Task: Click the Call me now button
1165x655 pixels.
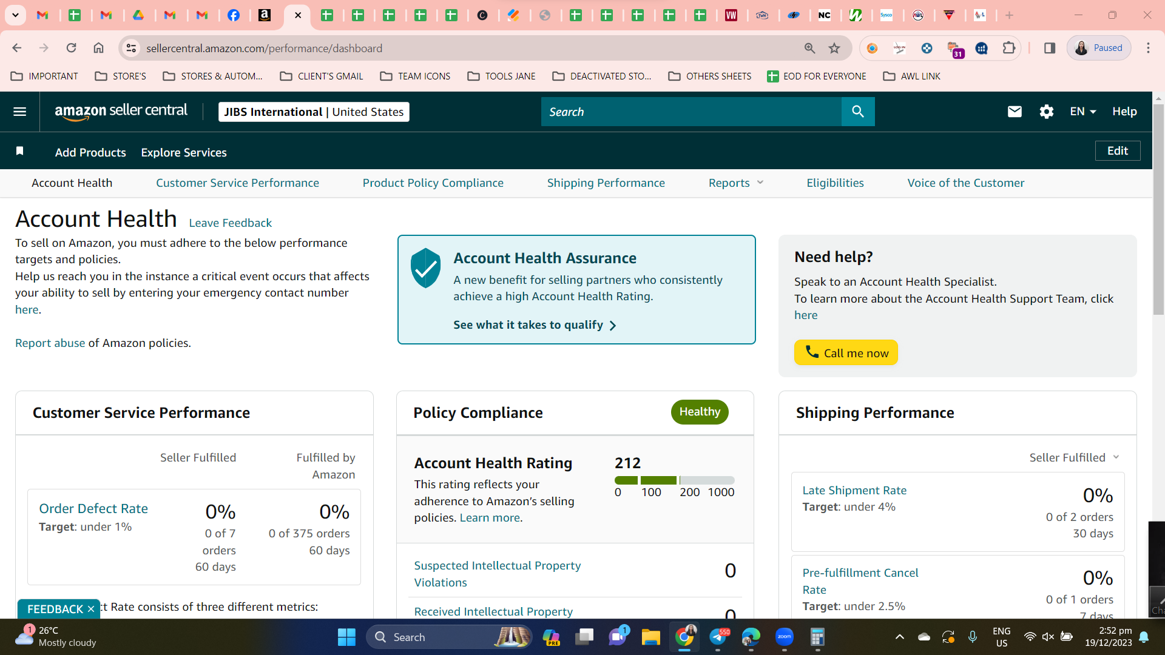Action: tap(846, 352)
